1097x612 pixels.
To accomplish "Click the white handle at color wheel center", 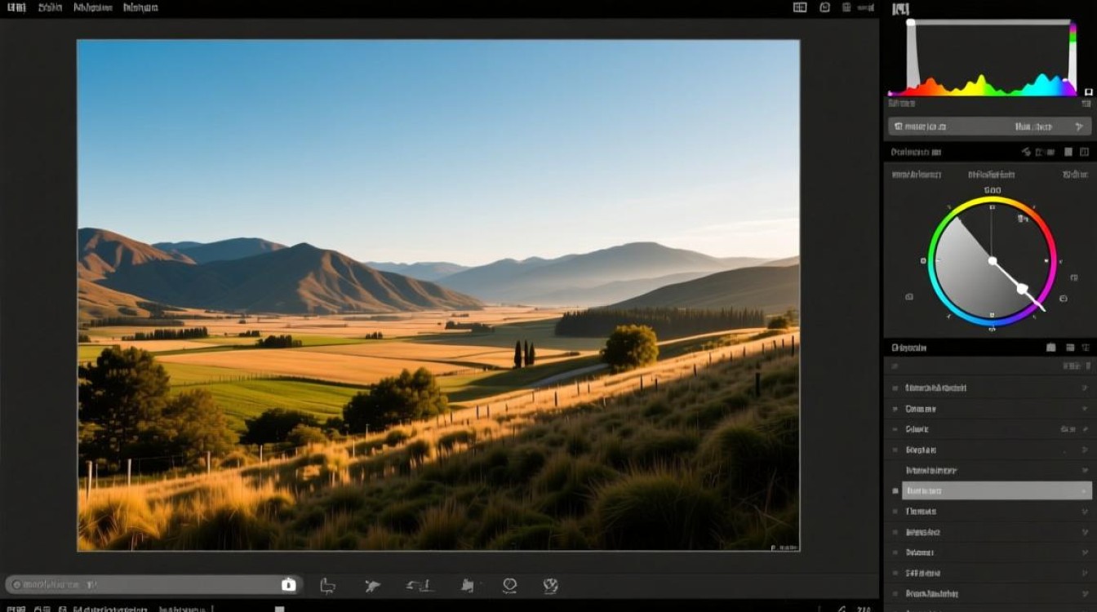I will coord(993,261).
